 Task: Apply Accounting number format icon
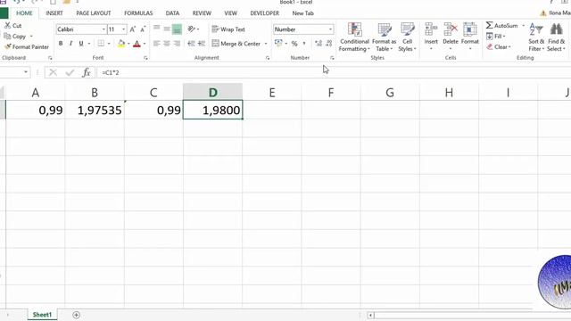tap(278, 44)
